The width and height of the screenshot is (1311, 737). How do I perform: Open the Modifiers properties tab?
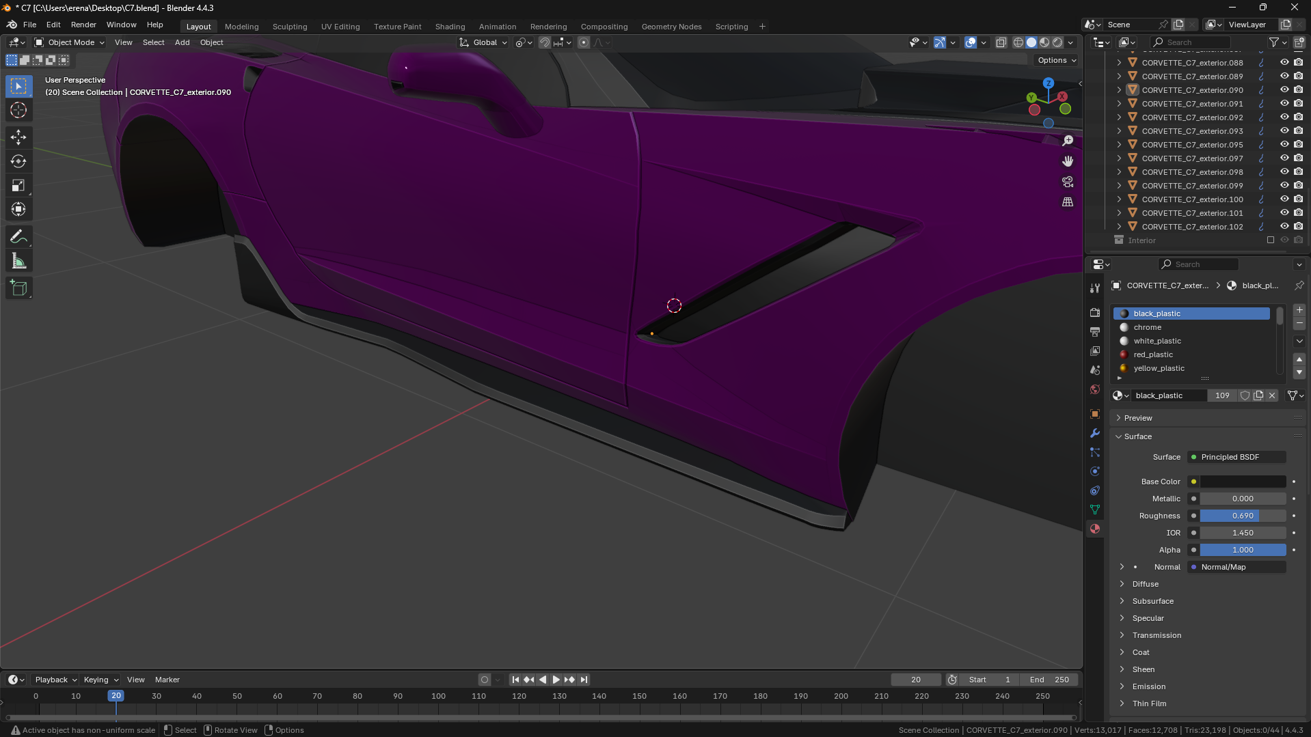coord(1095,433)
